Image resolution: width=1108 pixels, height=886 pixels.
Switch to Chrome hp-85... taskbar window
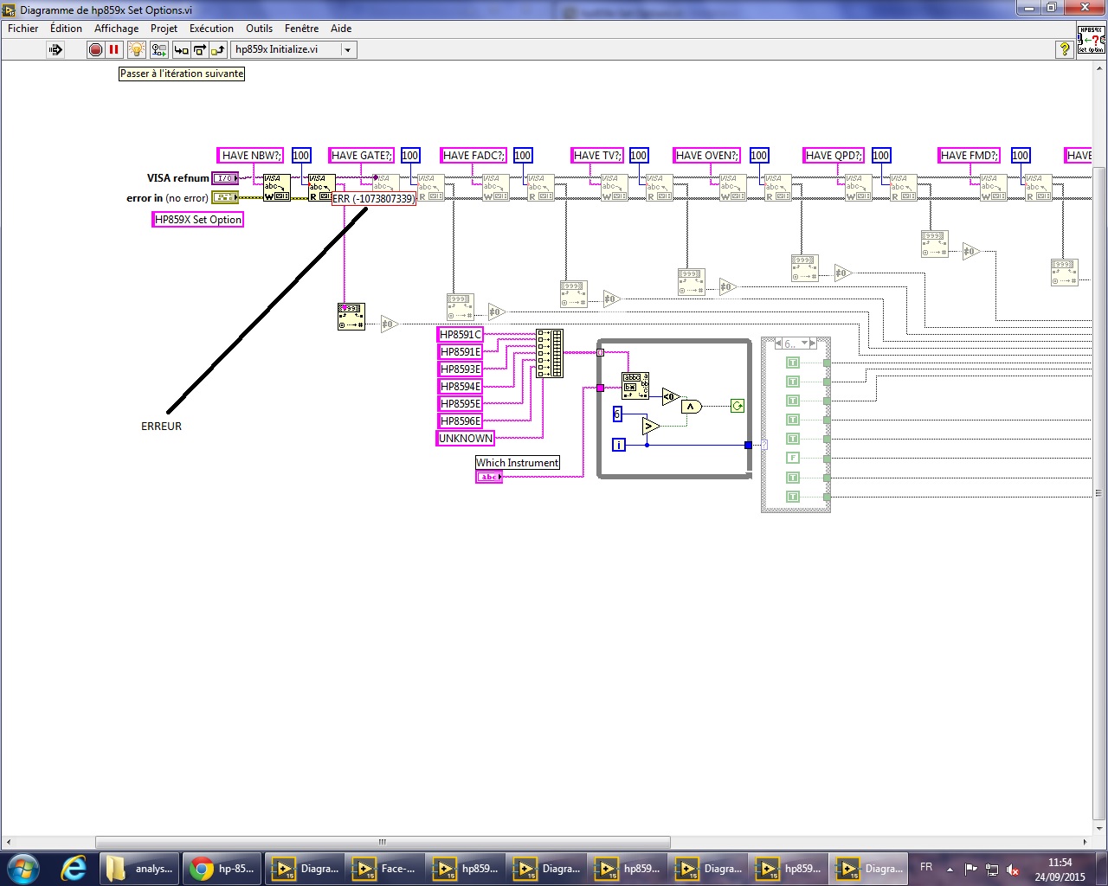click(x=223, y=868)
